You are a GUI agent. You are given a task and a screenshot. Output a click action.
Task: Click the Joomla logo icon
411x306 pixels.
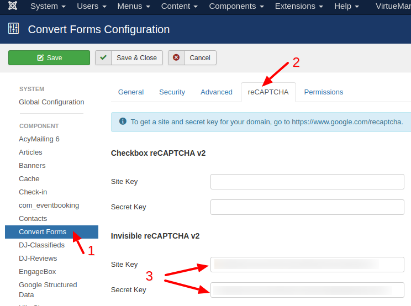(13, 6)
